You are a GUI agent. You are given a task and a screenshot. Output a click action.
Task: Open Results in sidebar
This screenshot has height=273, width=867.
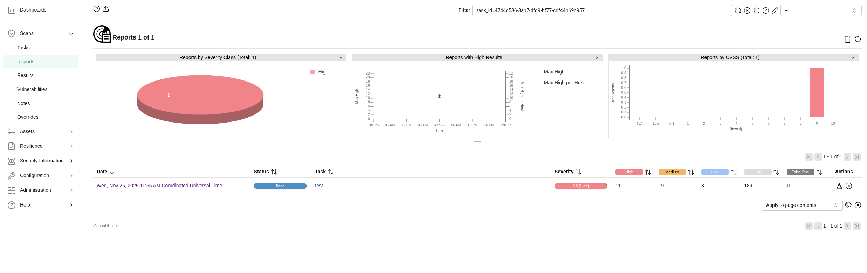25,75
